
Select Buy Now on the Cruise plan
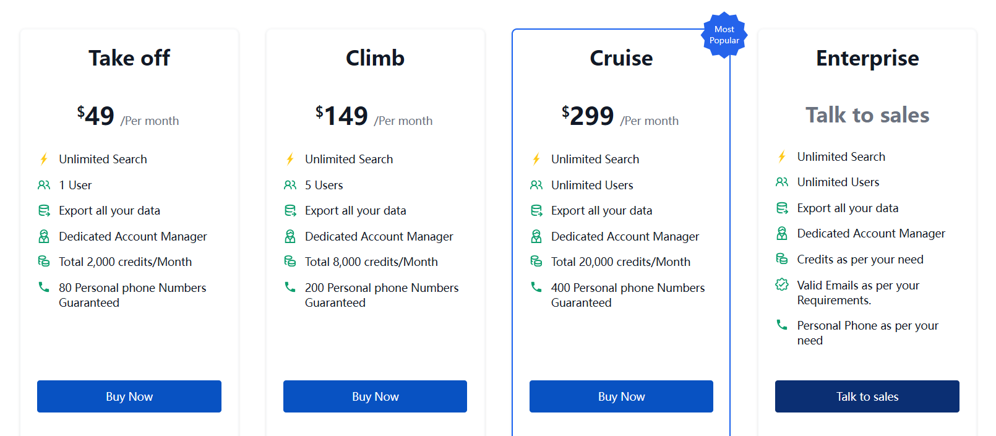621,396
